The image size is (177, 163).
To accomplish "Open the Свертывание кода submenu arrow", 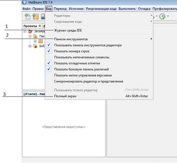I will (151, 21).
